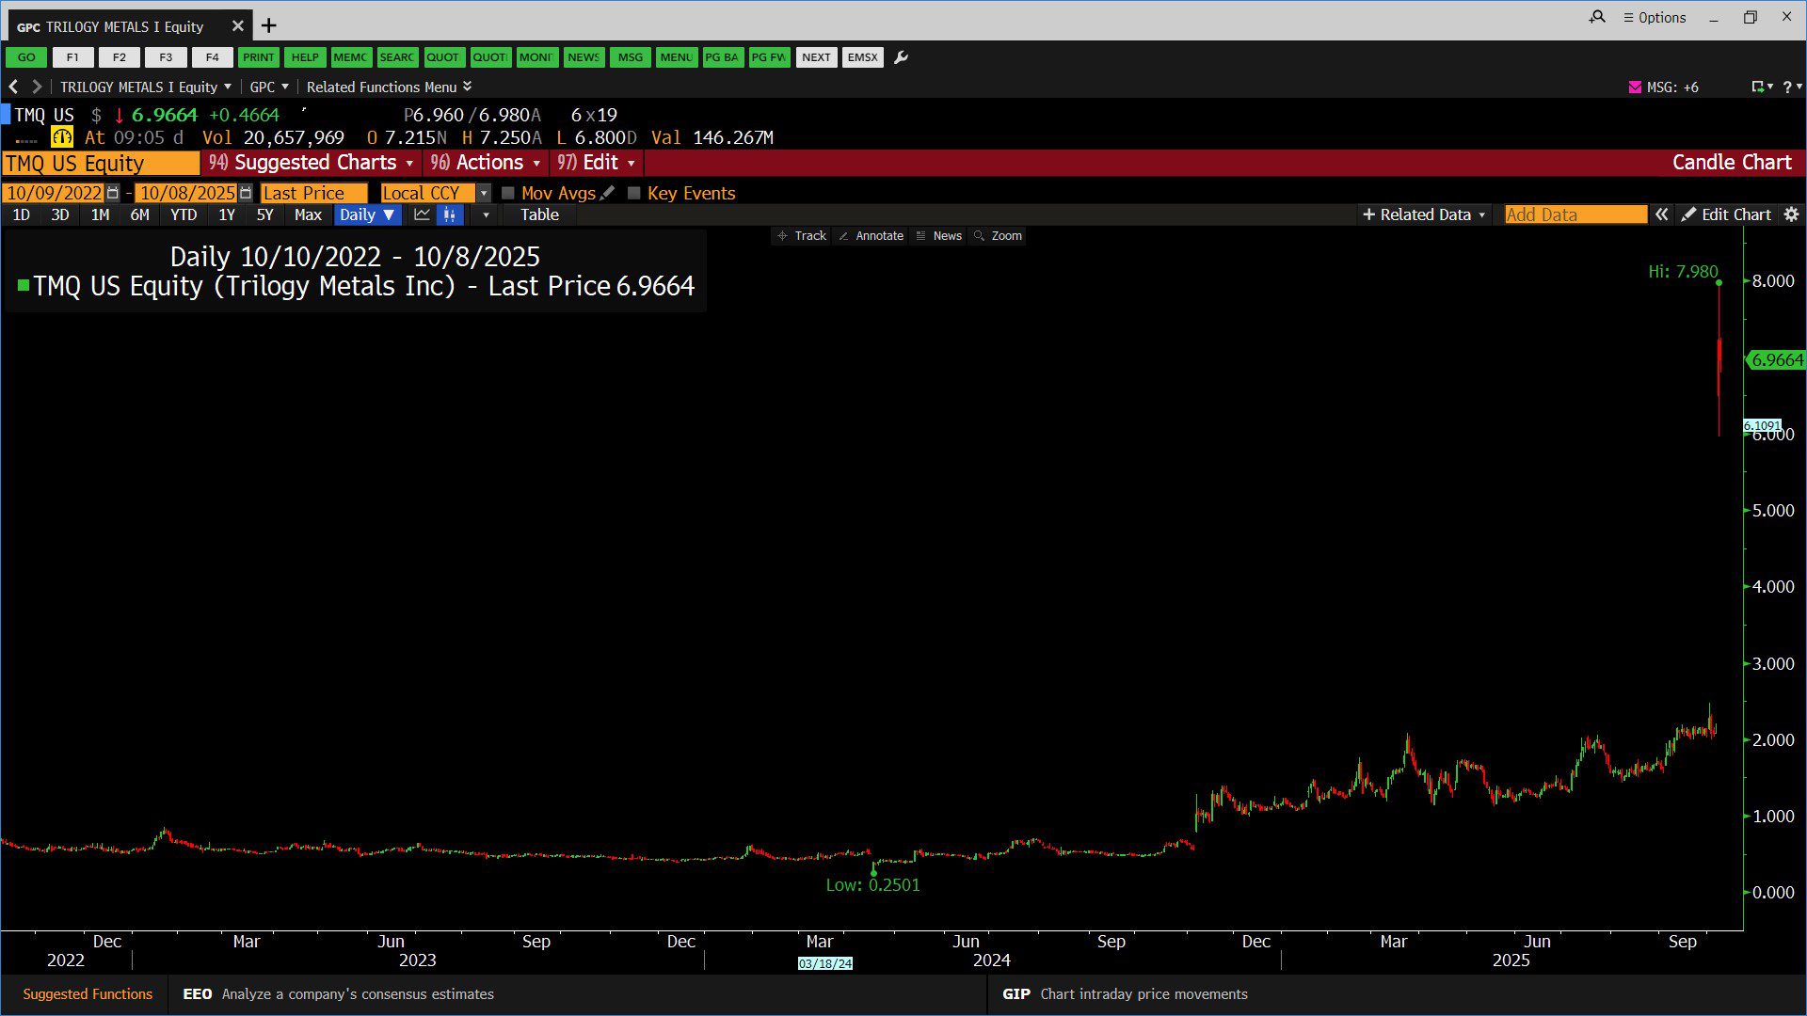Screen dimensions: 1807x1016
Task: Click the Edit Chart button
Action: (x=1726, y=214)
